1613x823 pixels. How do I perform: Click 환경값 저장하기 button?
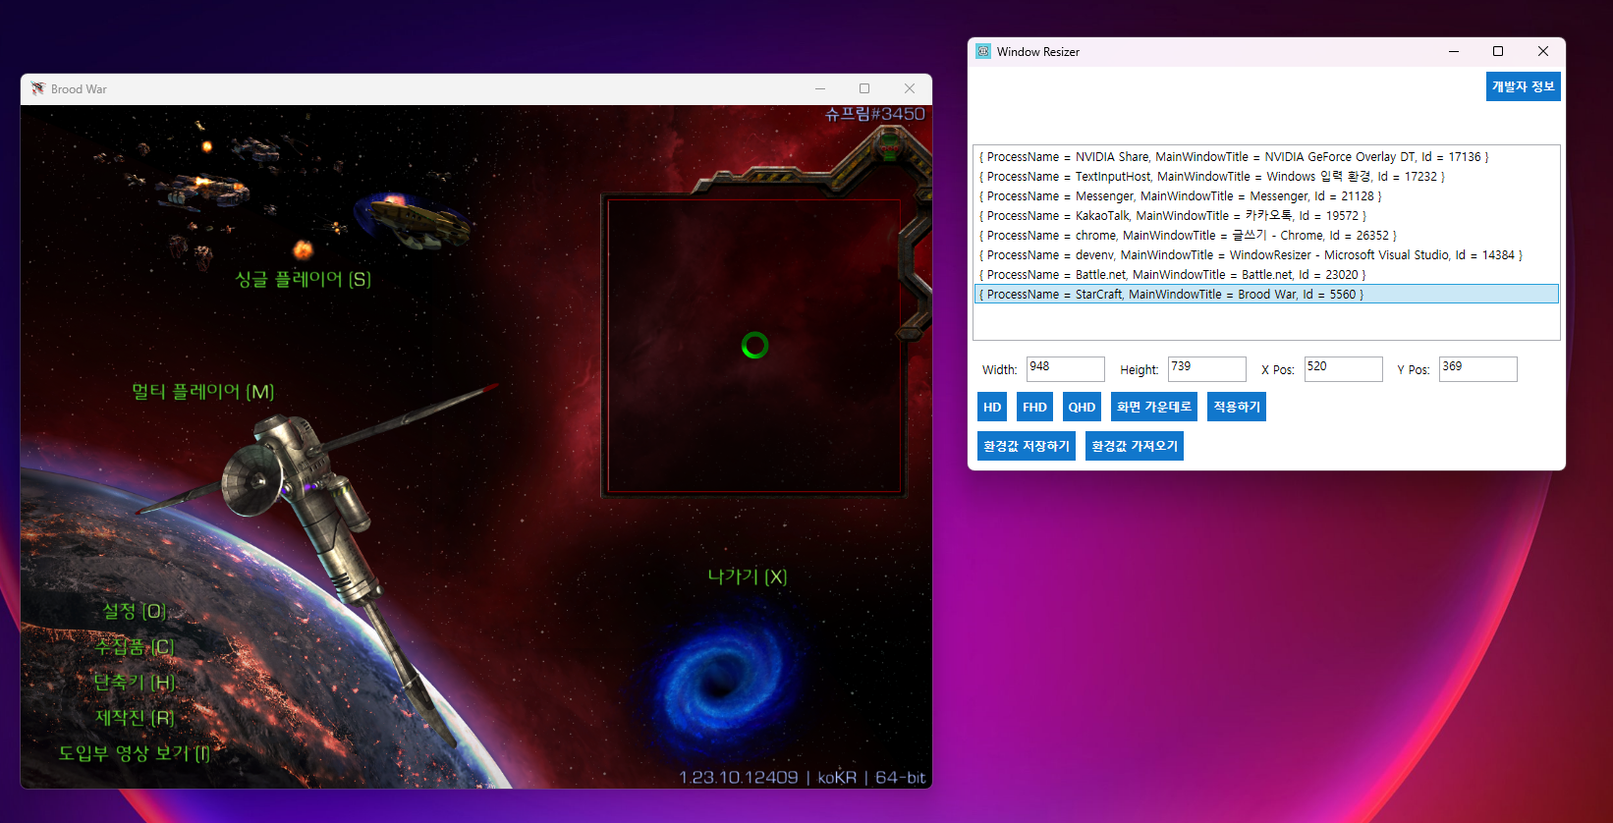pos(1027,446)
